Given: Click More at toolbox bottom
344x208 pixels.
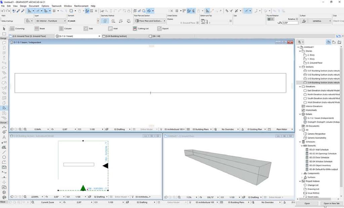Looking at the screenshot, I should (3, 202).
